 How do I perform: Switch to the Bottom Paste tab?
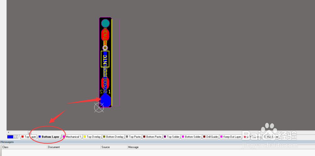click(x=152, y=137)
